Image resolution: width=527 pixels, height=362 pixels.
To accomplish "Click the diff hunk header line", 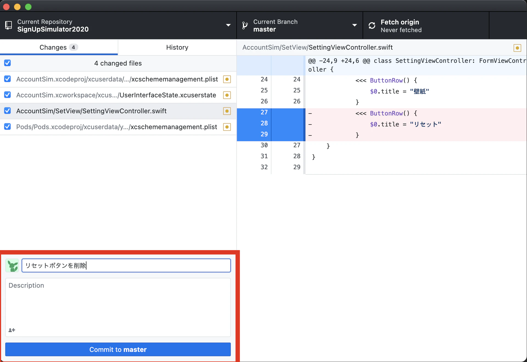I will pyautogui.click(x=416, y=65).
